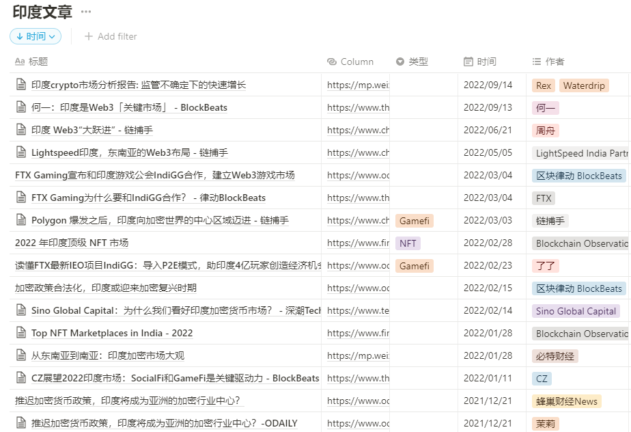The image size is (631, 432).
Task: Click the Add filter button
Action: click(111, 36)
